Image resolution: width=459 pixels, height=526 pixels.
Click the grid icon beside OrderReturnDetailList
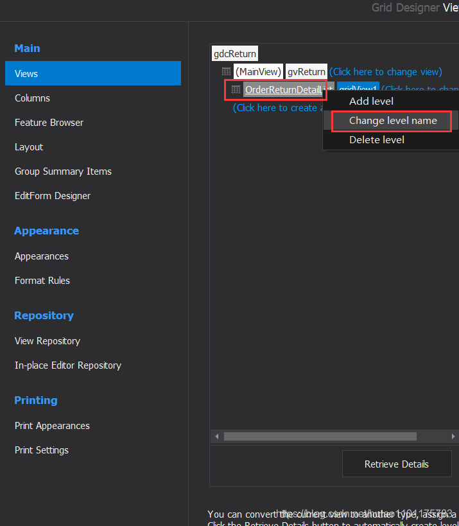(x=236, y=89)
